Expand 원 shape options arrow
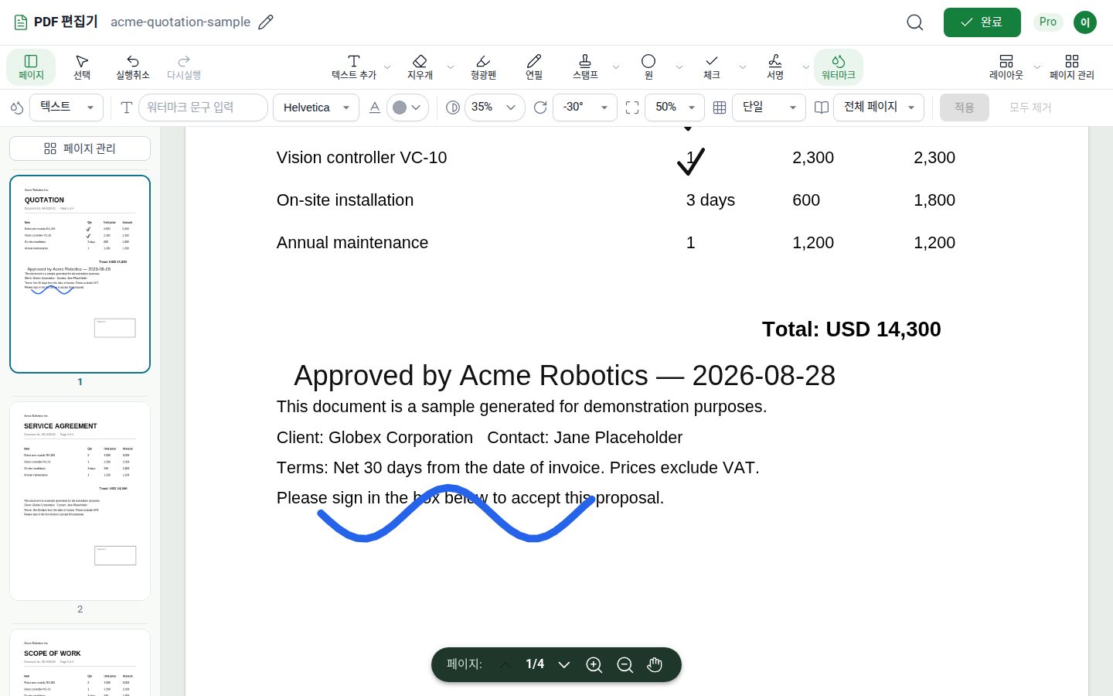This screenshot has width=1113, height=696. tap(679, 67)
